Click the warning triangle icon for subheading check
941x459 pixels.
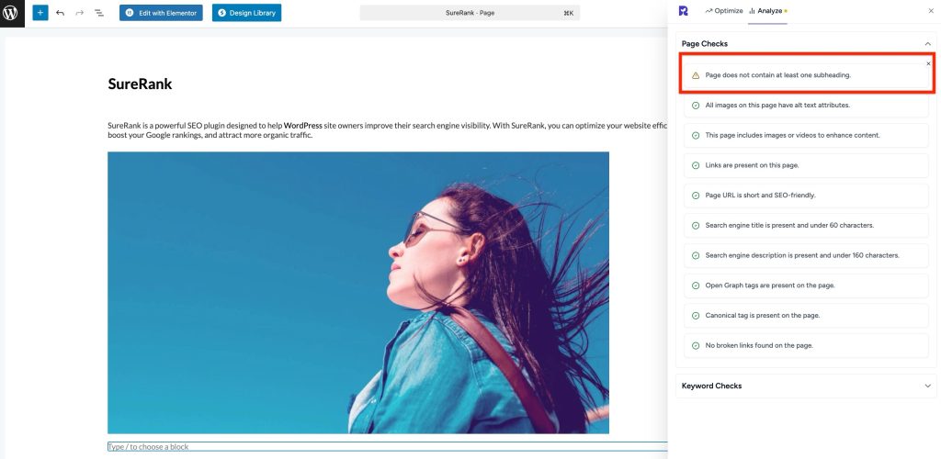696,75
